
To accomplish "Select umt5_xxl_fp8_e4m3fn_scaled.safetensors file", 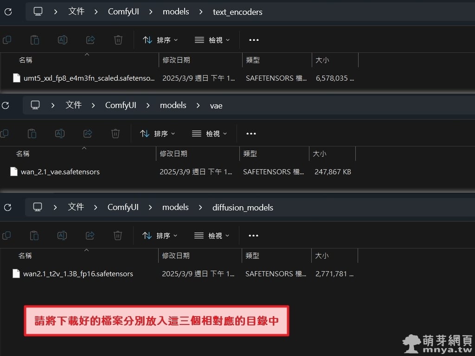I will 89,78.
